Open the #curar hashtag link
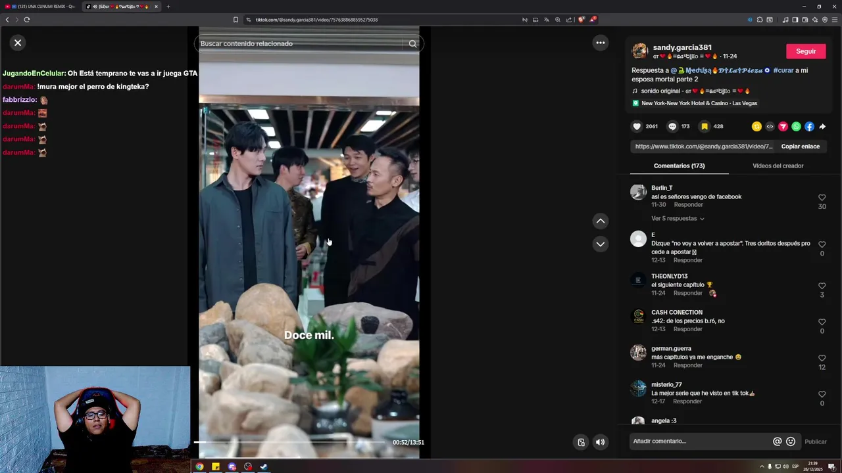 click(783, 70)
